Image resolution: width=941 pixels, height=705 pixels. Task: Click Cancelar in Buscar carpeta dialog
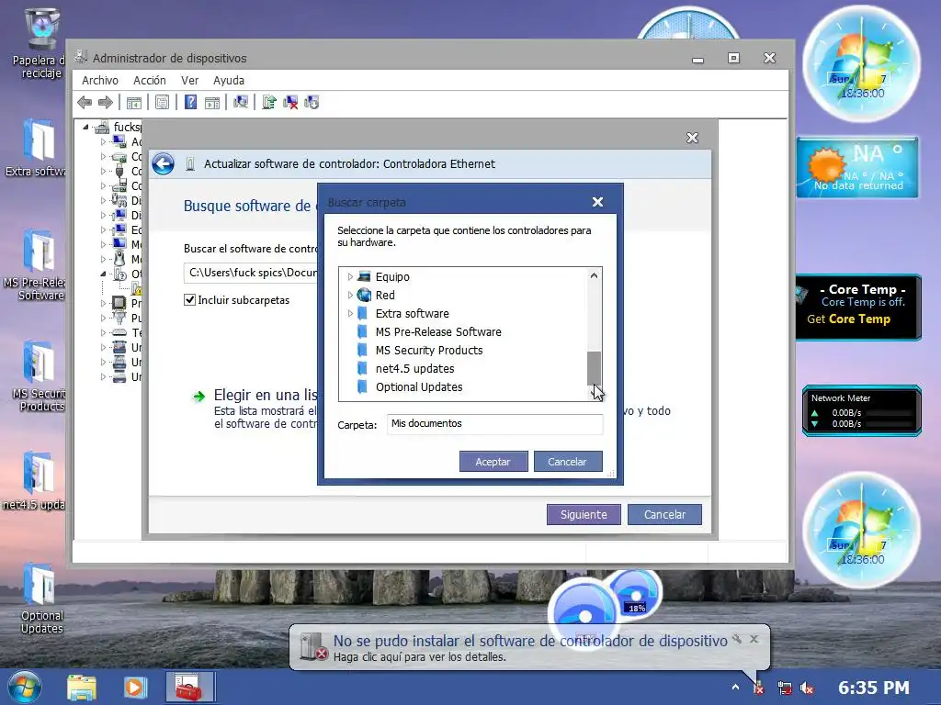tap(568, 462)
